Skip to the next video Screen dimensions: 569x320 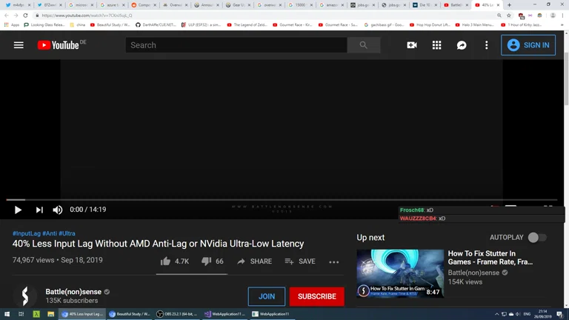coord(39,210)
